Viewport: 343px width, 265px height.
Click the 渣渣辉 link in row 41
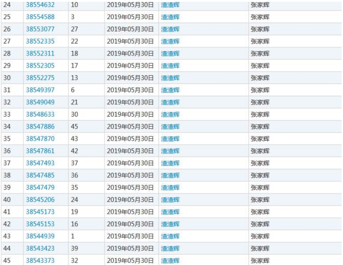170,212
